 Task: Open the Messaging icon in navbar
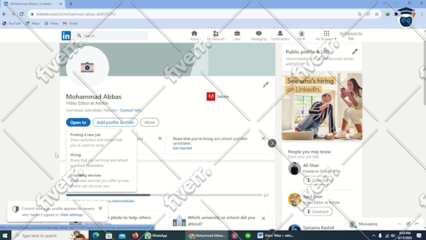[258, 36]
